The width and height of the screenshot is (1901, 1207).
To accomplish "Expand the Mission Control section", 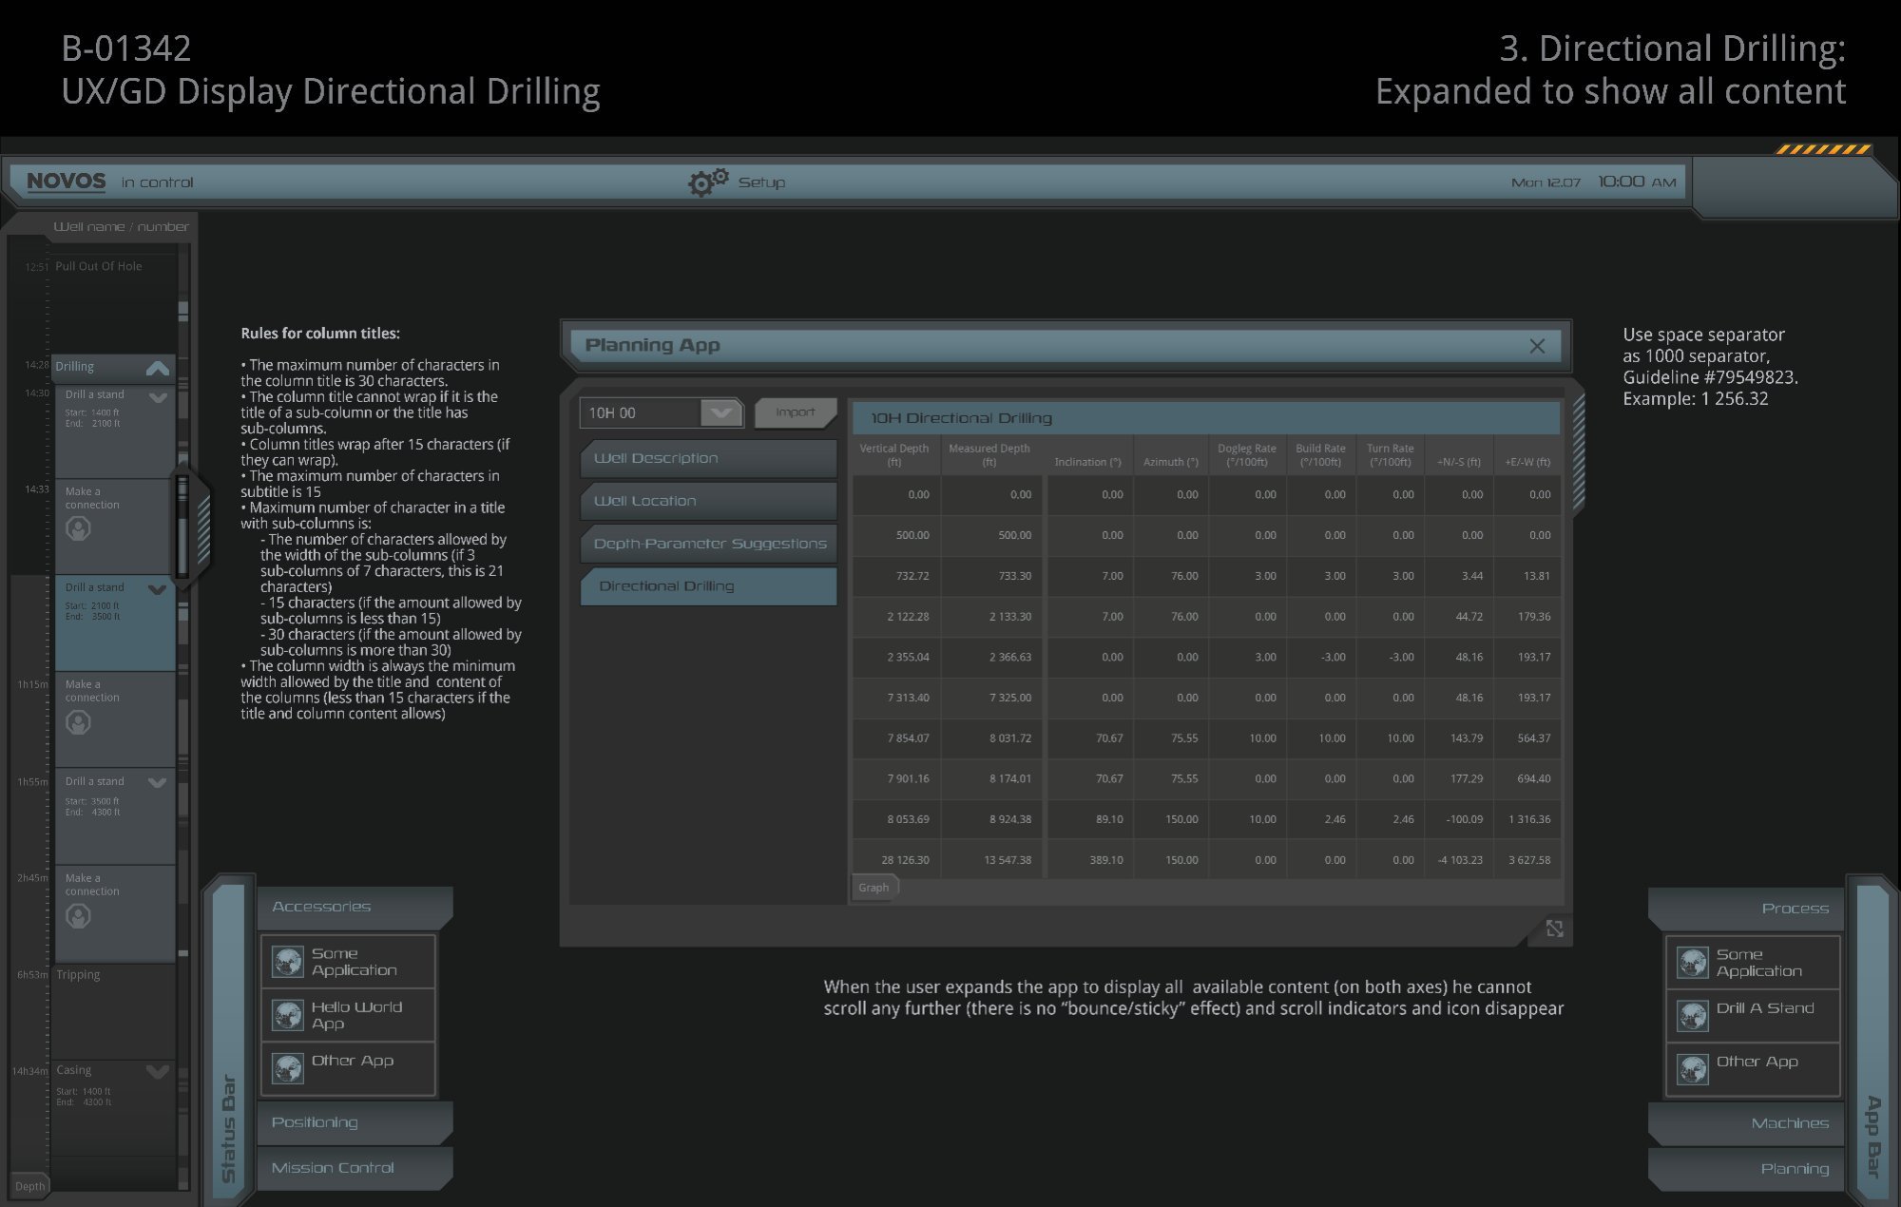I will (x=355, y=1168).
